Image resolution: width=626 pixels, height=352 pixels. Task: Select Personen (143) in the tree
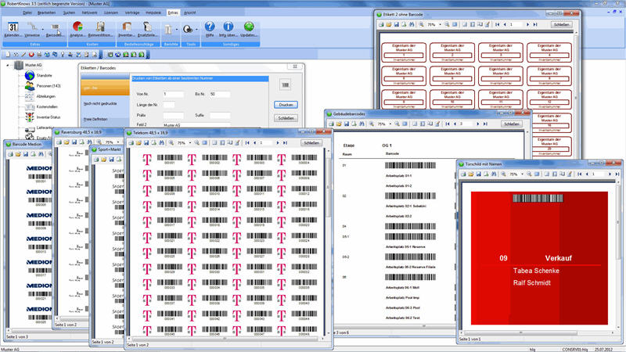tap(49, 86)
